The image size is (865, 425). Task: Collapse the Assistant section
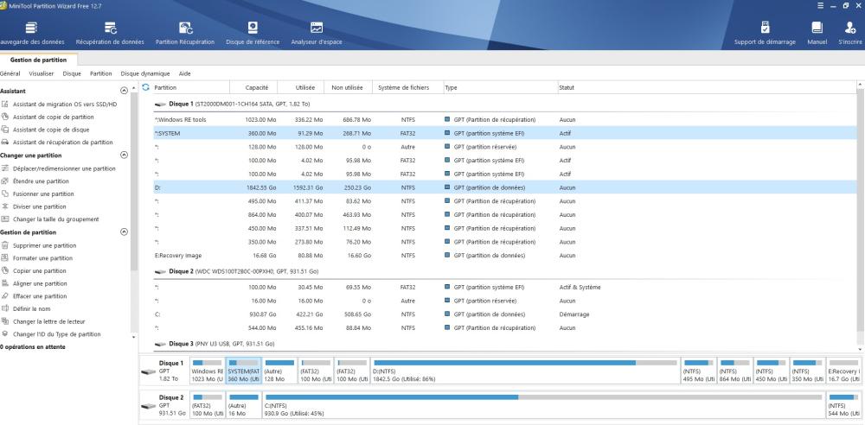click(123, 91)
